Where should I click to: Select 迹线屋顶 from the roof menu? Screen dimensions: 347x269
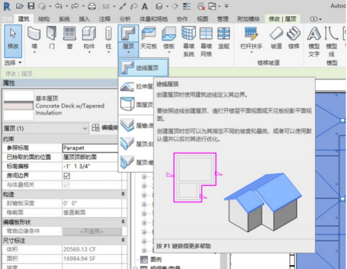coord(143,68)
